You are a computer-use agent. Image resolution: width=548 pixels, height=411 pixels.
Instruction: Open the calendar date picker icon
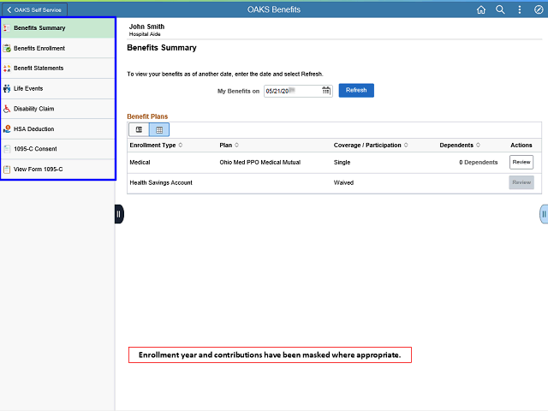(x=325, y=91)
